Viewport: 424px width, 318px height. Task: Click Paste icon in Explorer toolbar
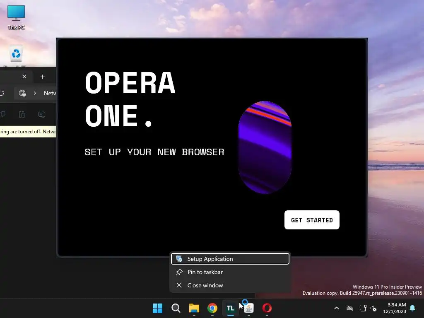[x=22, y=114]
